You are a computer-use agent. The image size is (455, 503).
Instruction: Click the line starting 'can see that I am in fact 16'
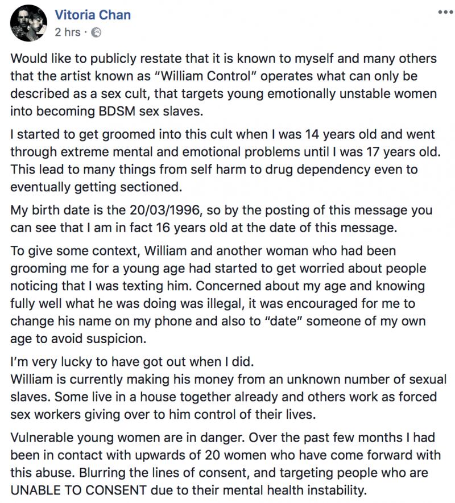(204, 228)
